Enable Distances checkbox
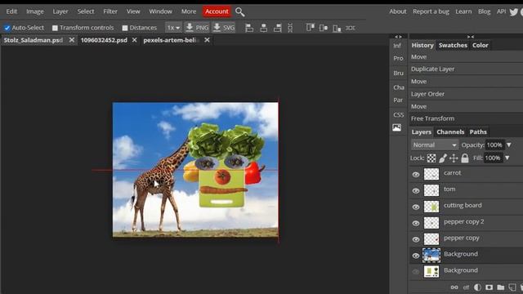The width and height of the screenshot is (523, 294). coord(125,28)
